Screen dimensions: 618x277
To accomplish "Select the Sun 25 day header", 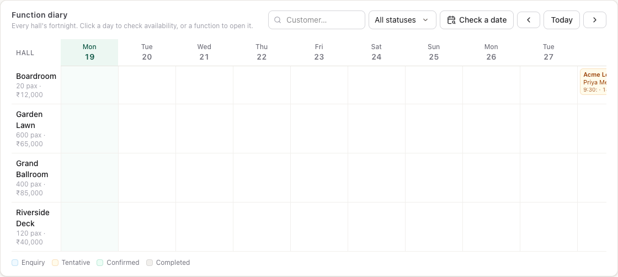I will coord(434,52).
